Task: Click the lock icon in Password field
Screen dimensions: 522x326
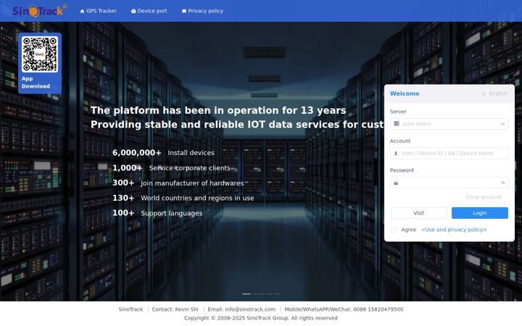Action: point(396,183)
